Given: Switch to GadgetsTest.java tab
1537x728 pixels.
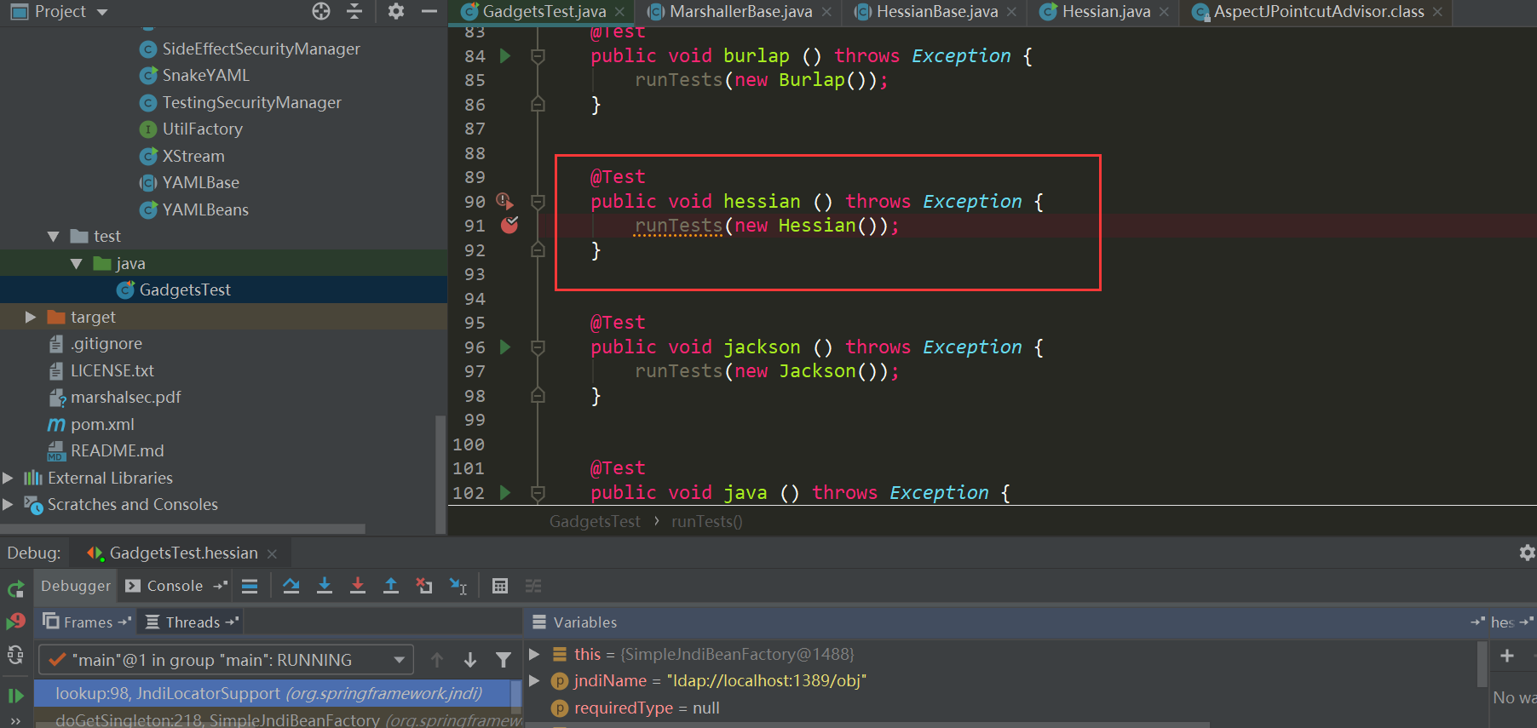Looking at the screenshot, I should coord(544,11).
